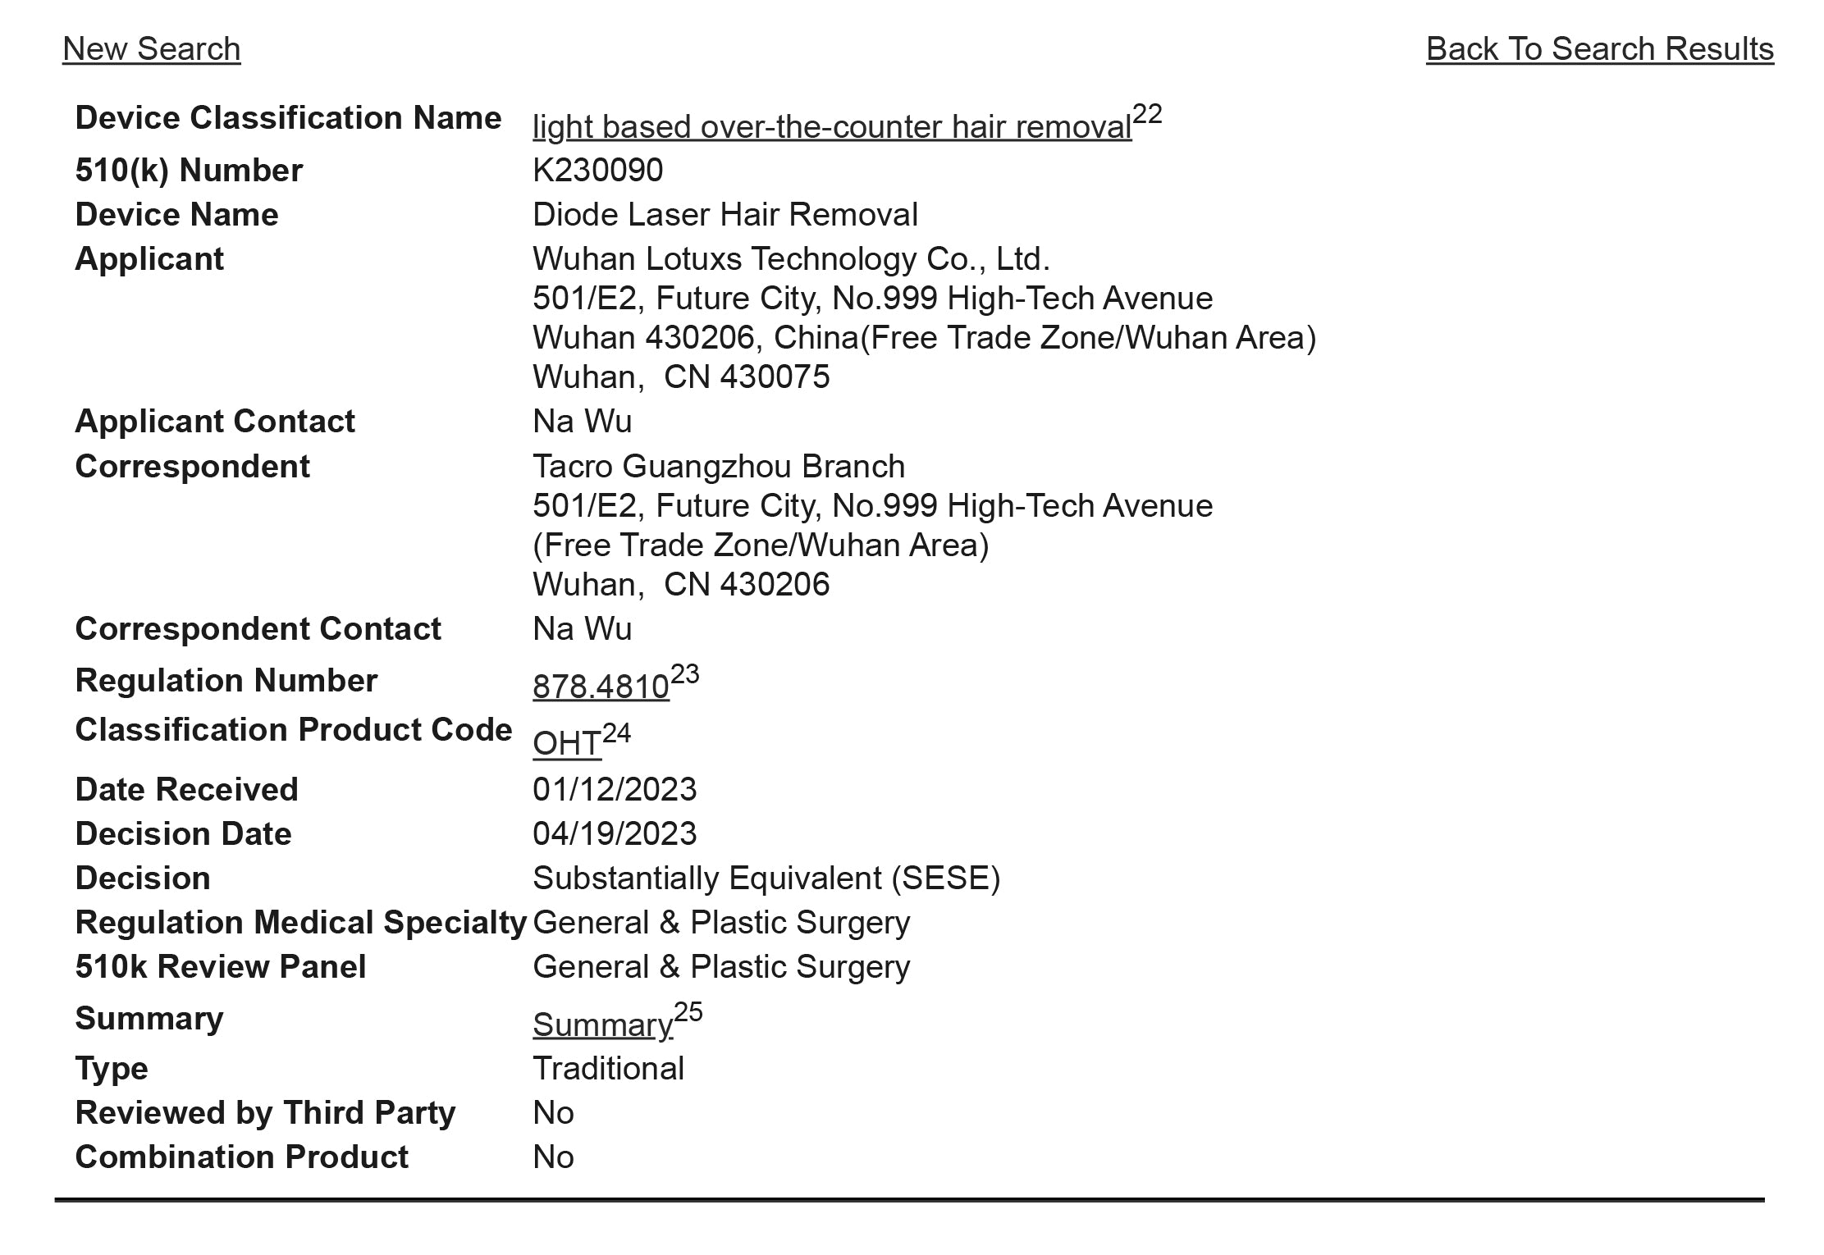Viewport: 1824px width, 1255px height.
Task: Click the date received 01/12/2023
Action: pos(615,790)
